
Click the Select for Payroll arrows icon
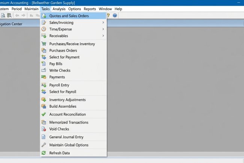point(44,91)
